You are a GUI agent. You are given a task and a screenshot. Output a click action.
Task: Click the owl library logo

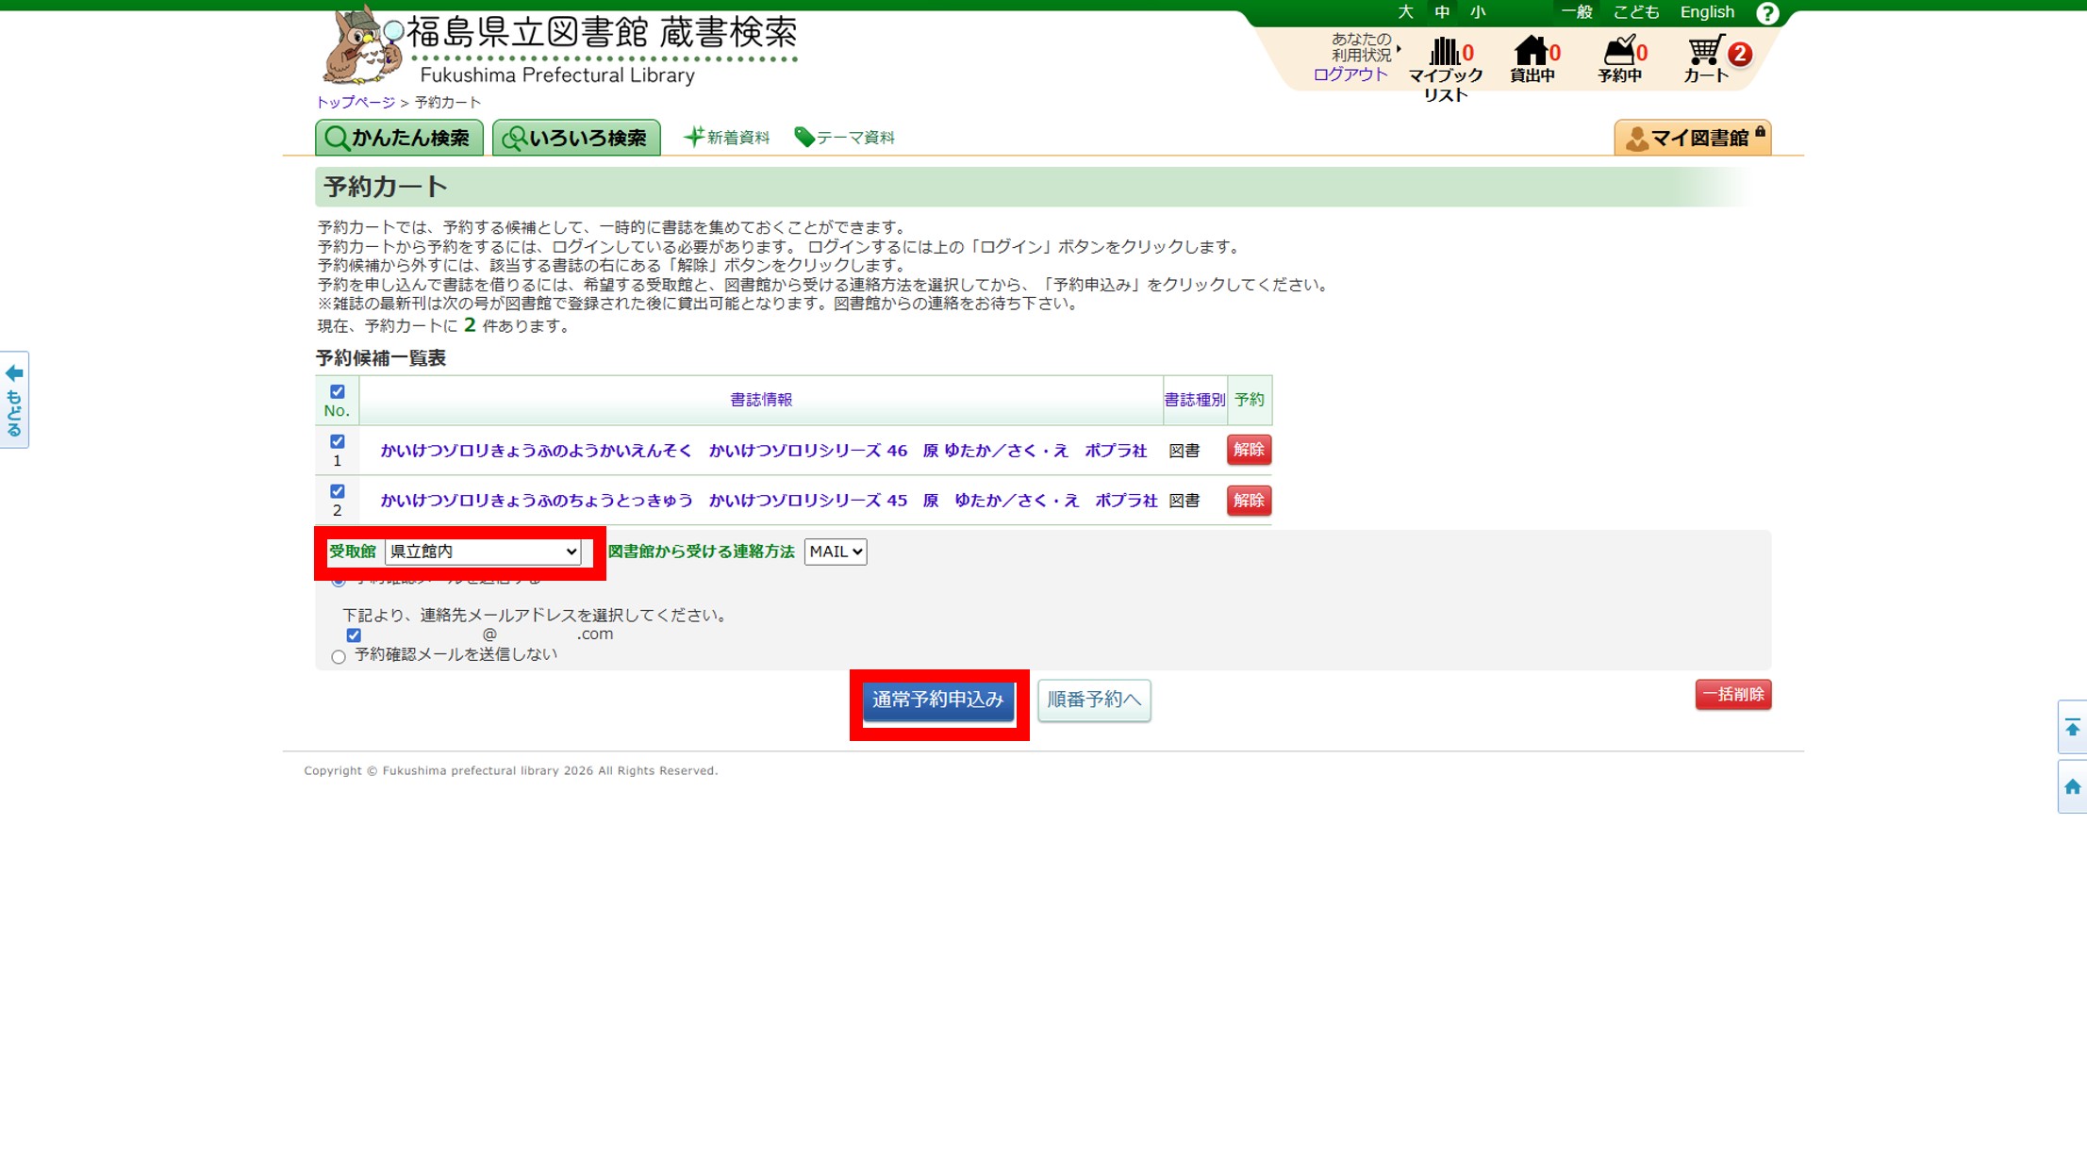tap(361, 45)
